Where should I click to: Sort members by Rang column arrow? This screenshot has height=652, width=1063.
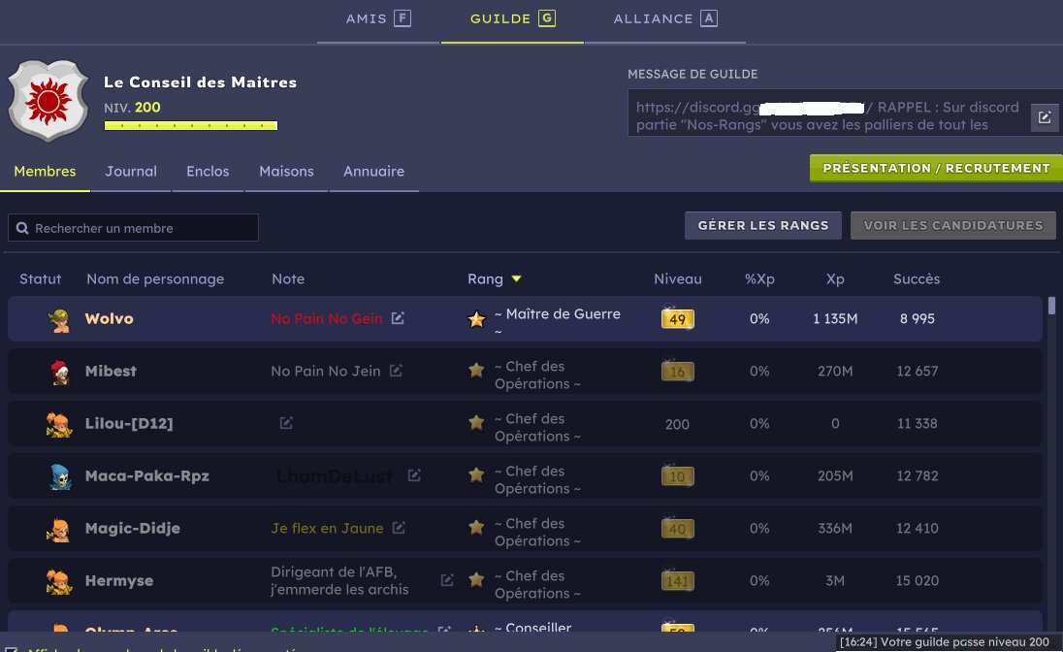click(517, 278)
